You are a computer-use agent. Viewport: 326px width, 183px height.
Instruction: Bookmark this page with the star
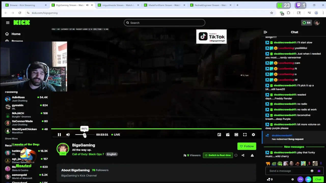[271, 13]
